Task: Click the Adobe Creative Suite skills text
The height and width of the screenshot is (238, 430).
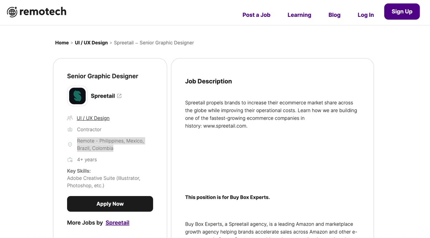Action: [104, 182]
